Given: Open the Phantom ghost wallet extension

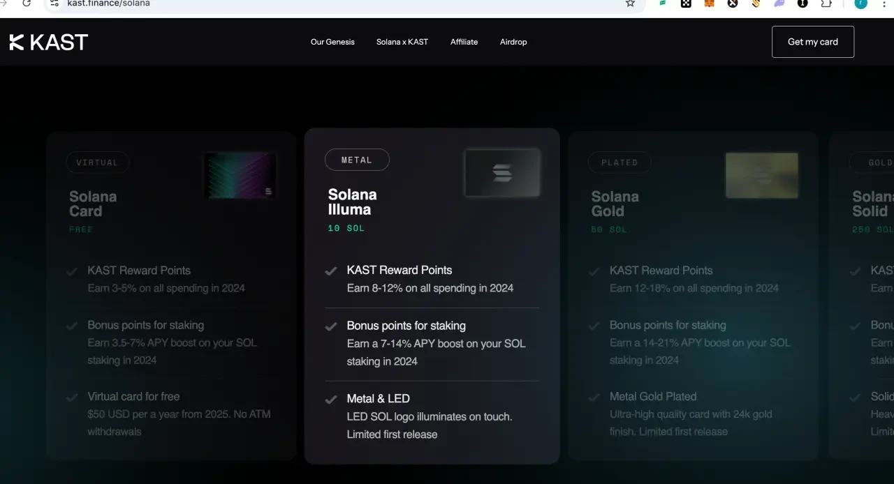Looking at the screenshot, I should [779, 3].
